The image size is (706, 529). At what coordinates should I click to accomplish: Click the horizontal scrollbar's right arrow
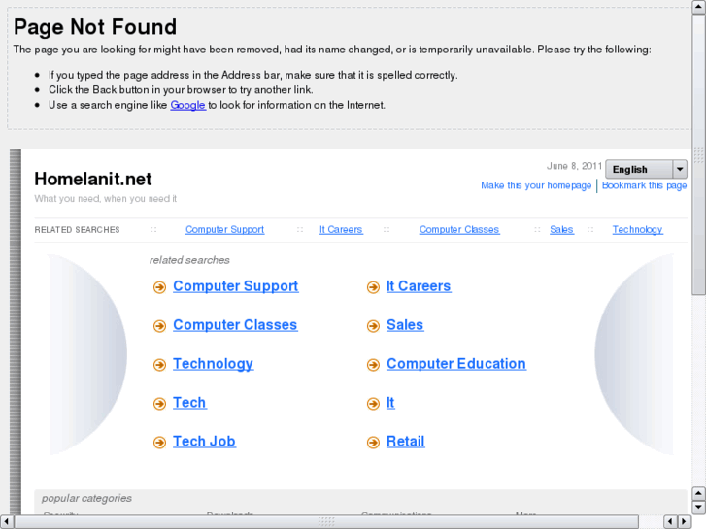coord(685,522)
